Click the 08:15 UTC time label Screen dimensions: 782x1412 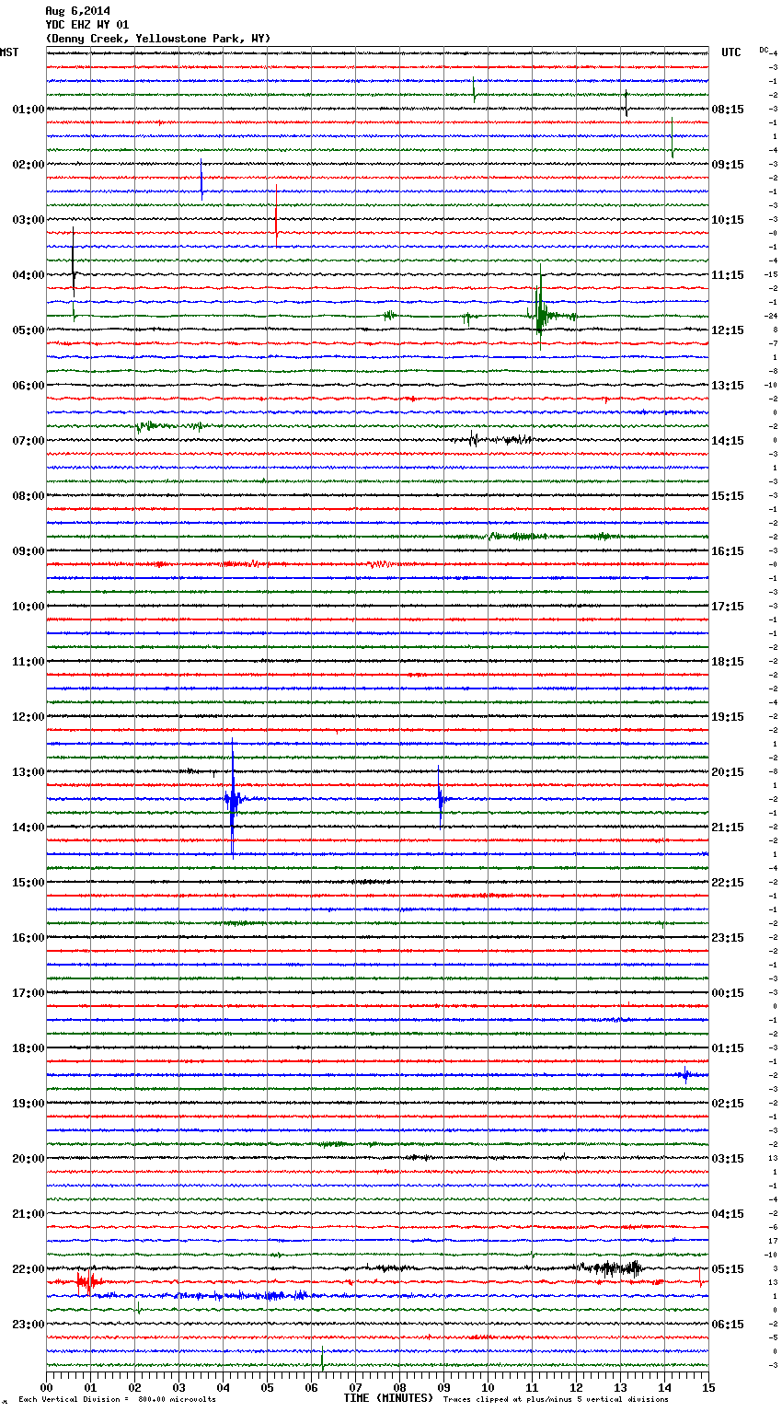pyautogui.click(x=728, y=110)
